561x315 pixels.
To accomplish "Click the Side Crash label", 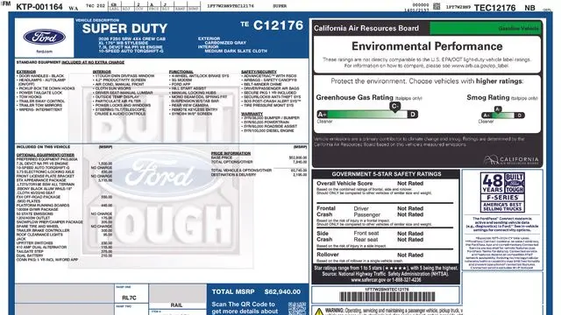I will point(324,236).
